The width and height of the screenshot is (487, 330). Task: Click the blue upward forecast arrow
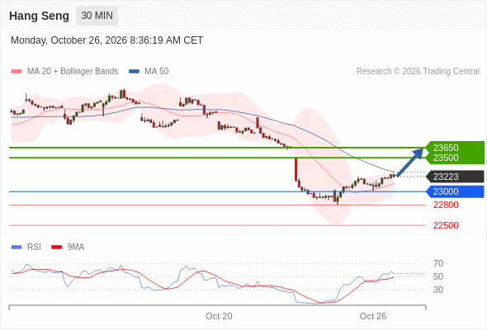409,162
